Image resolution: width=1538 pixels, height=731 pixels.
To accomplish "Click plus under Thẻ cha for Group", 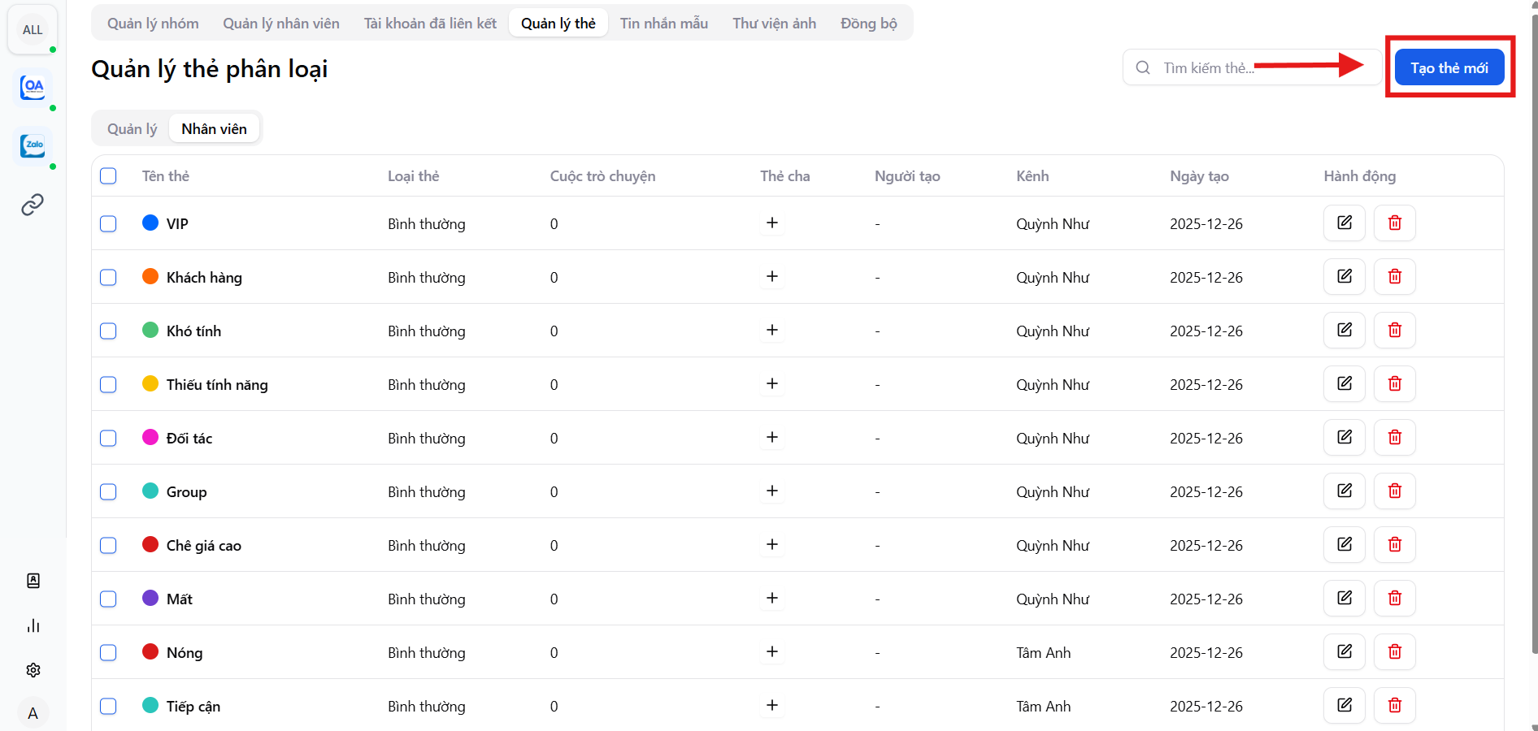I will point(772,491).
